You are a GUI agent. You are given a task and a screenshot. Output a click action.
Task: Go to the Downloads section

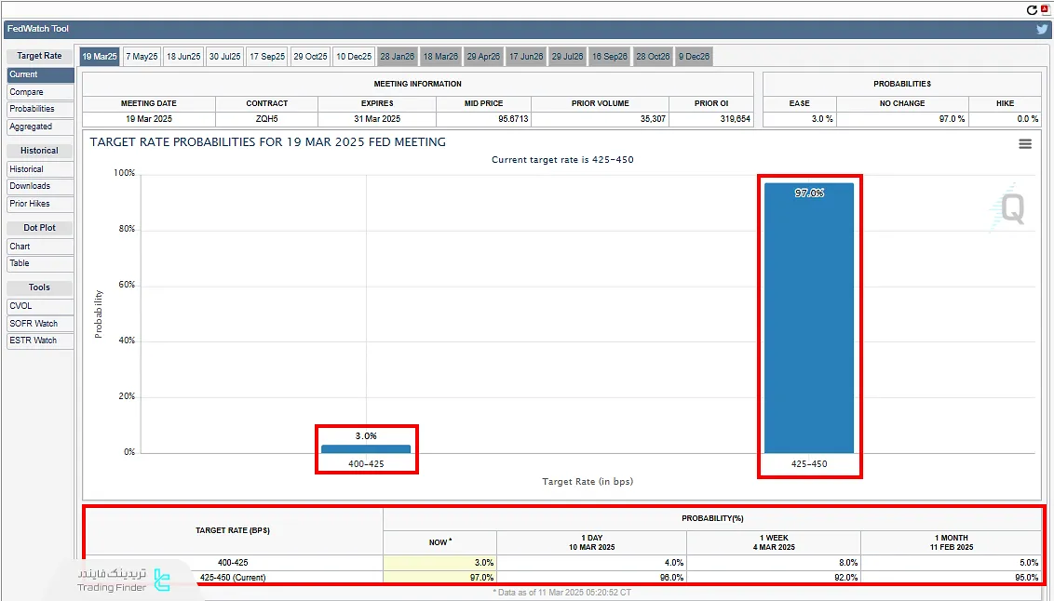coord(40,186)
